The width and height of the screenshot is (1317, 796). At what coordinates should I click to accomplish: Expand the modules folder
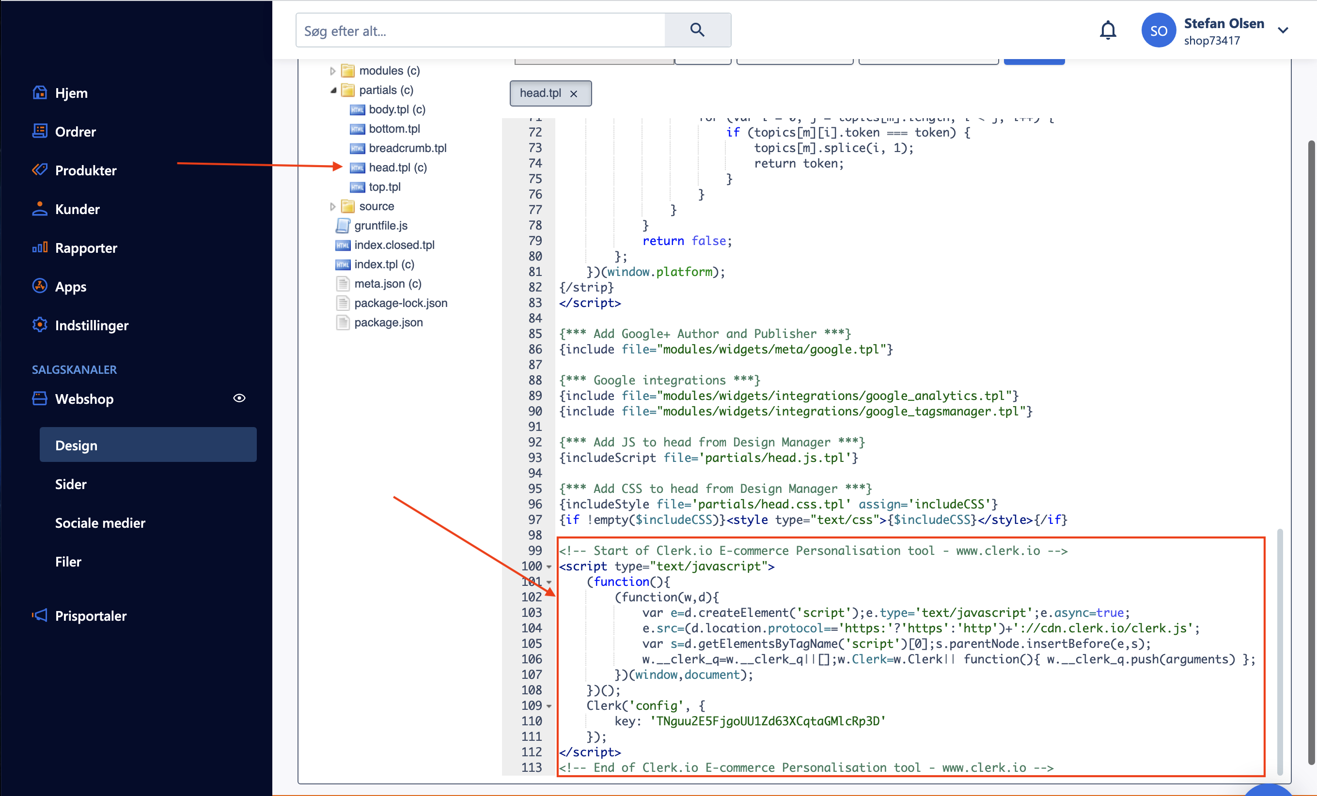point(334,70)
